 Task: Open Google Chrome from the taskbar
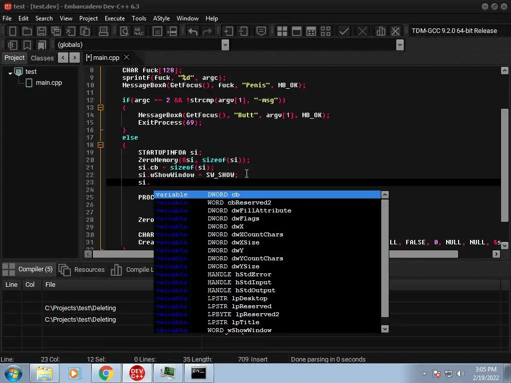tap(105, 373)
